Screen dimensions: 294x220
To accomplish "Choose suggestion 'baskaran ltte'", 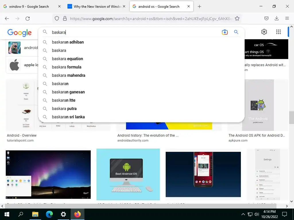I will pyautogui.click(x=141, y=100).
